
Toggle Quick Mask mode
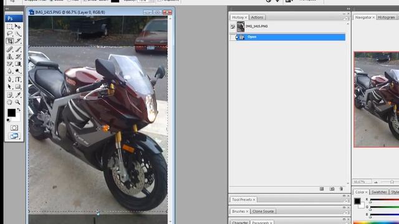pos(14,128)
